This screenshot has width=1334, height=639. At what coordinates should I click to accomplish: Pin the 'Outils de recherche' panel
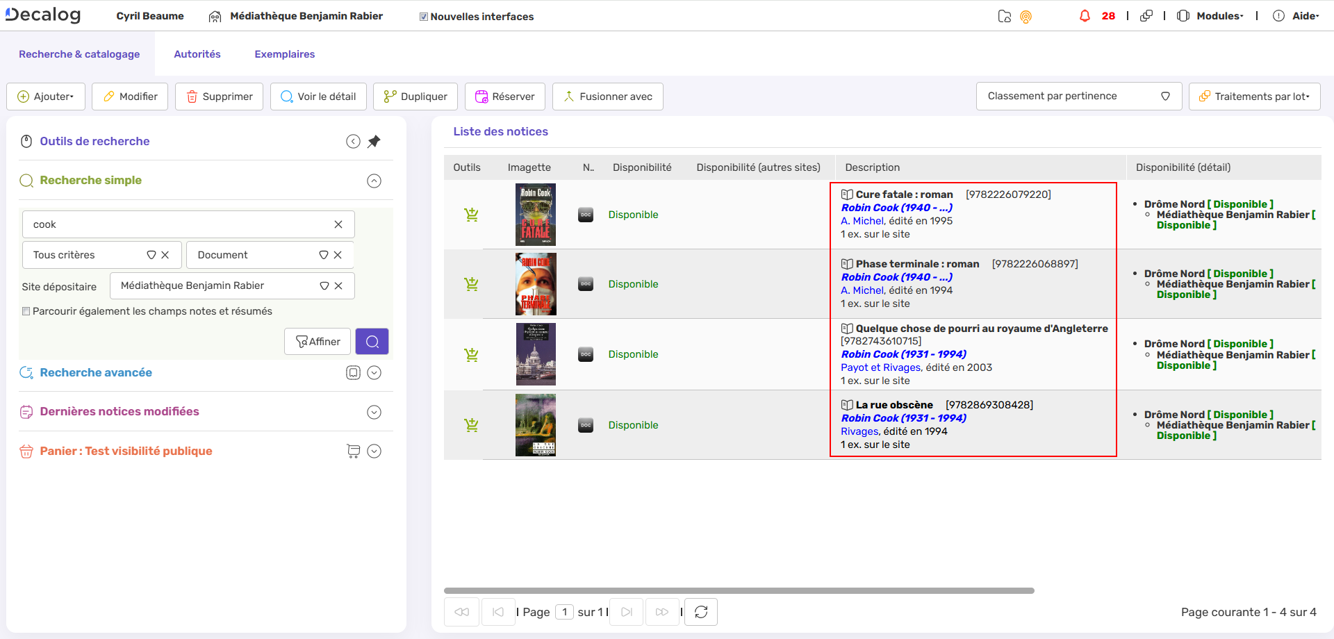click(374, 141)
